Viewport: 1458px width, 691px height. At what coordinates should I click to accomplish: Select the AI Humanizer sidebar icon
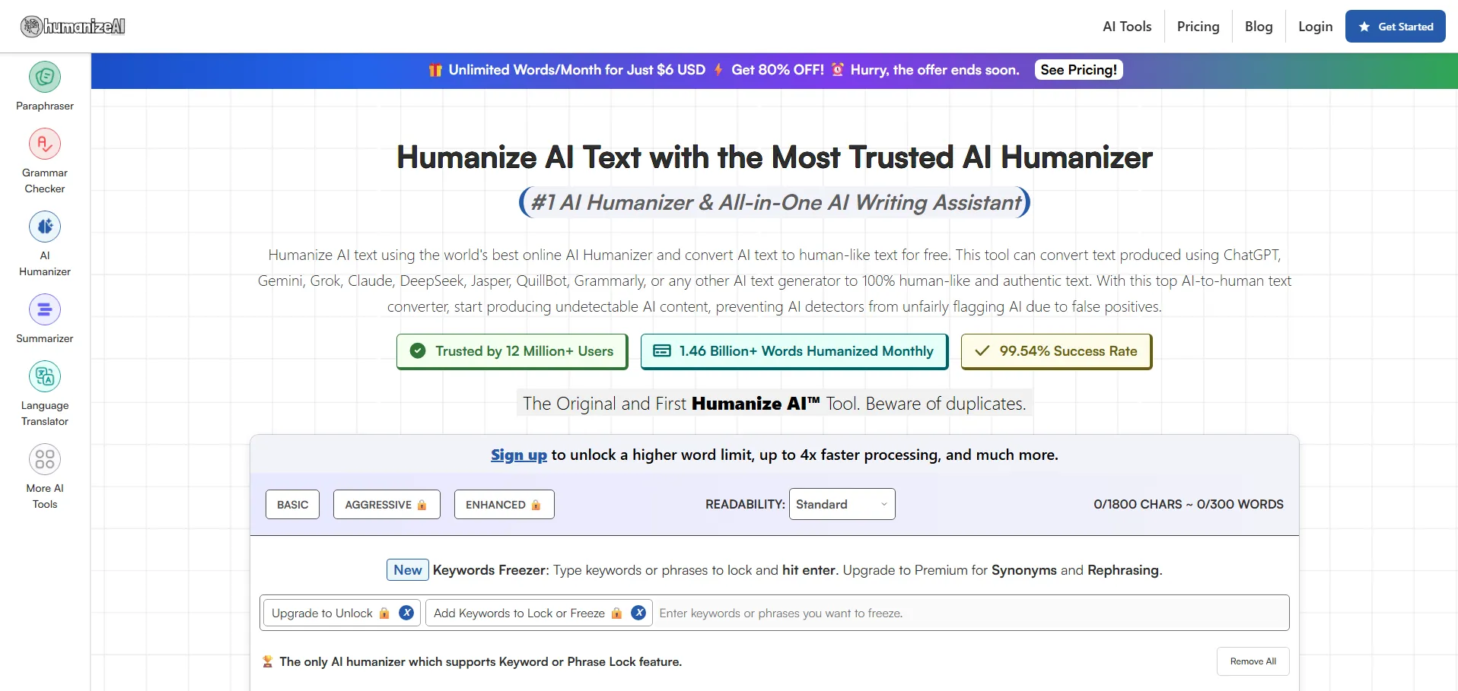pyautogui.click(x=45, y=227)
